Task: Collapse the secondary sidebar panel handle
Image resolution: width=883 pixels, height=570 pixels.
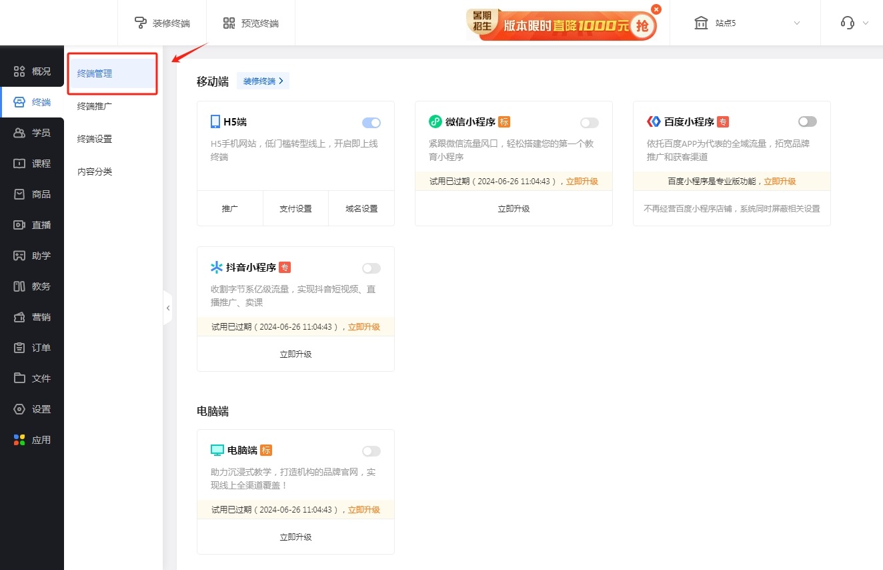Action: (x=167, y=308)
